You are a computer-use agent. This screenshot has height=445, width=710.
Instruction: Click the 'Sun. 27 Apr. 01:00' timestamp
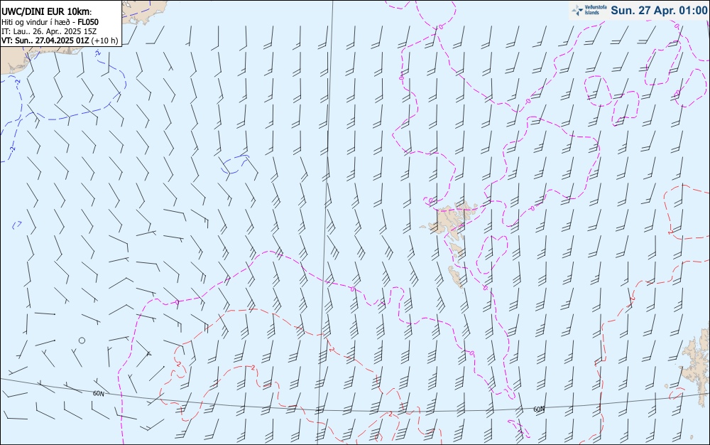pos(659,10)
